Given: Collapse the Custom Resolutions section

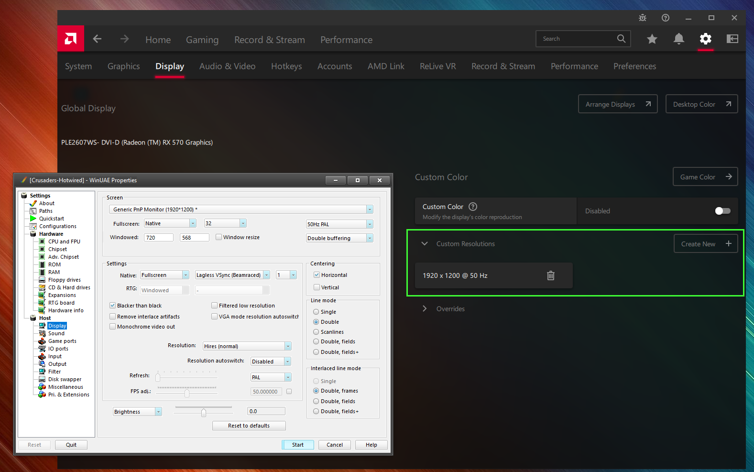Looking at the screenshot, I should pyautogui.click(x=425, y=244).
